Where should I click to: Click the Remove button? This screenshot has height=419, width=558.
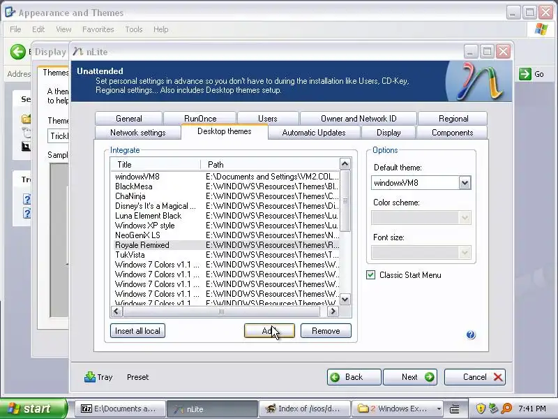click(326, 330)
